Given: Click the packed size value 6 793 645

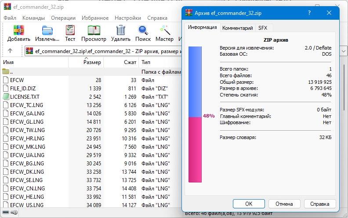Looking at the screenshot, I should click(x=321, y=88).
